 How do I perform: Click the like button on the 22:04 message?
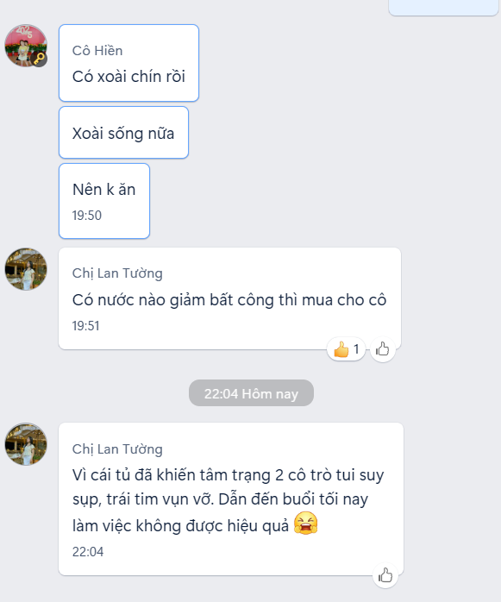click(x=385, y=575)
